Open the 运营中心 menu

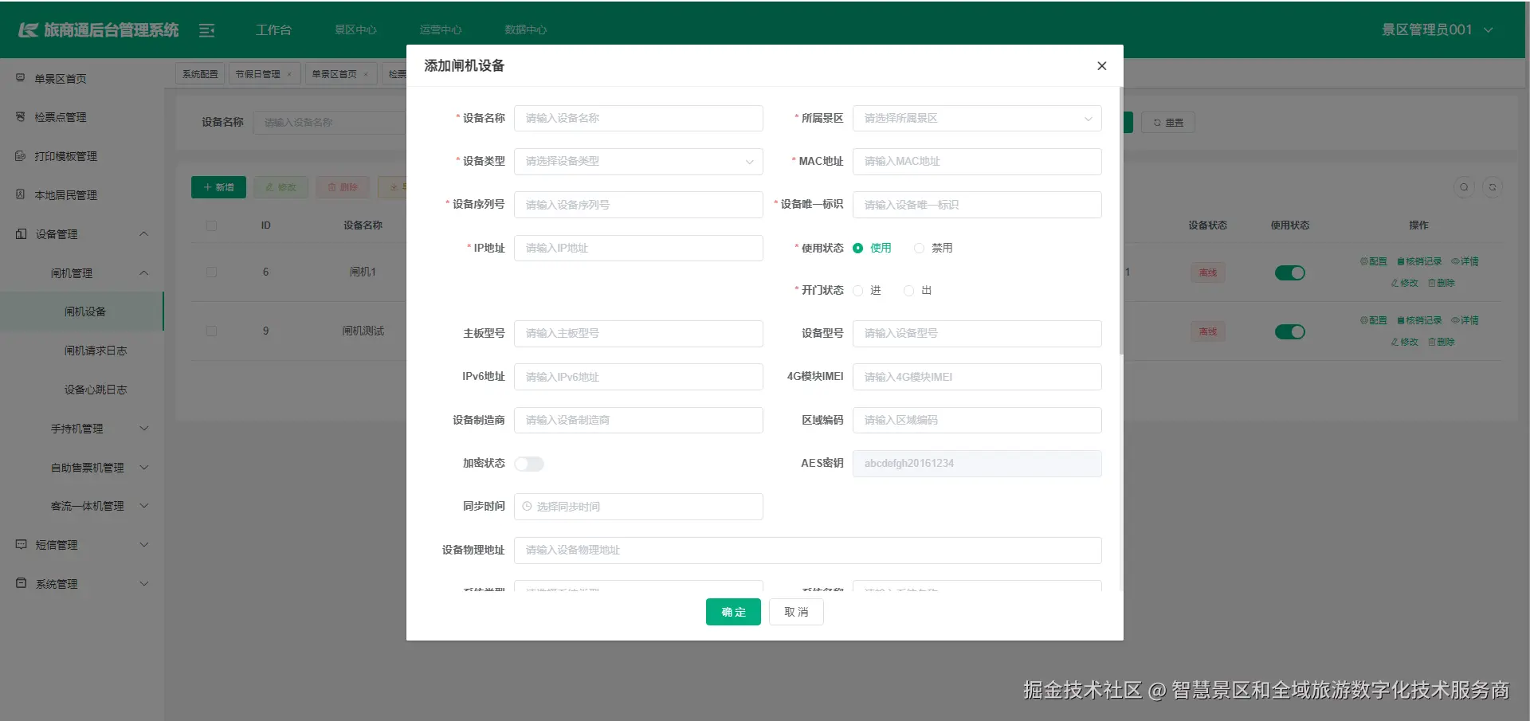point(440,29)
